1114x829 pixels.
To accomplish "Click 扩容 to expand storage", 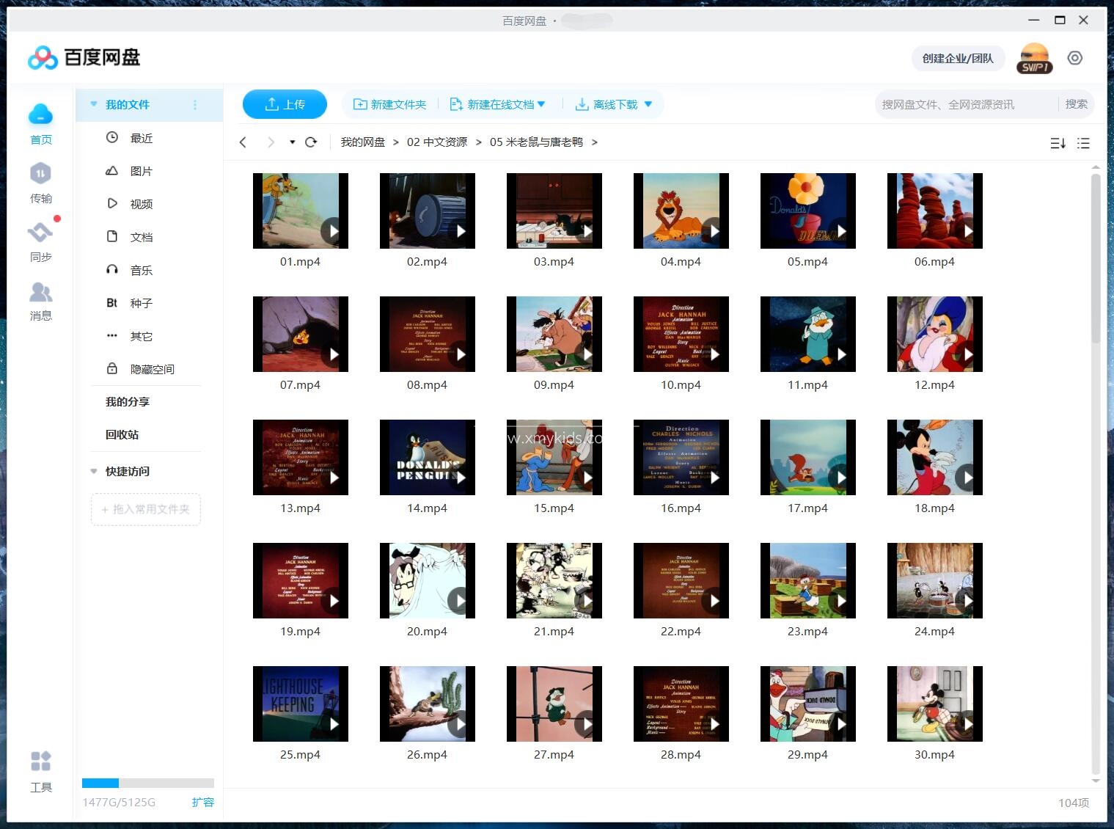I will (x=202, y=802).
